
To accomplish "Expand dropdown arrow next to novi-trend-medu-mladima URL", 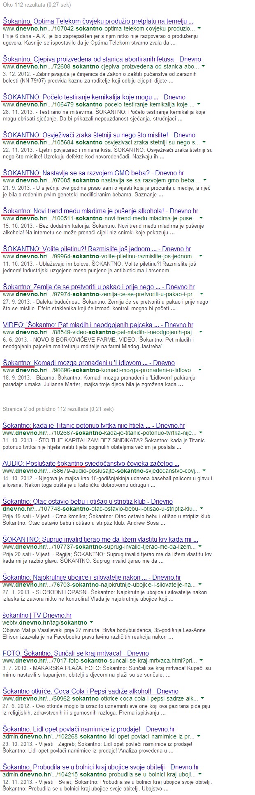I will tap(200, 219).
